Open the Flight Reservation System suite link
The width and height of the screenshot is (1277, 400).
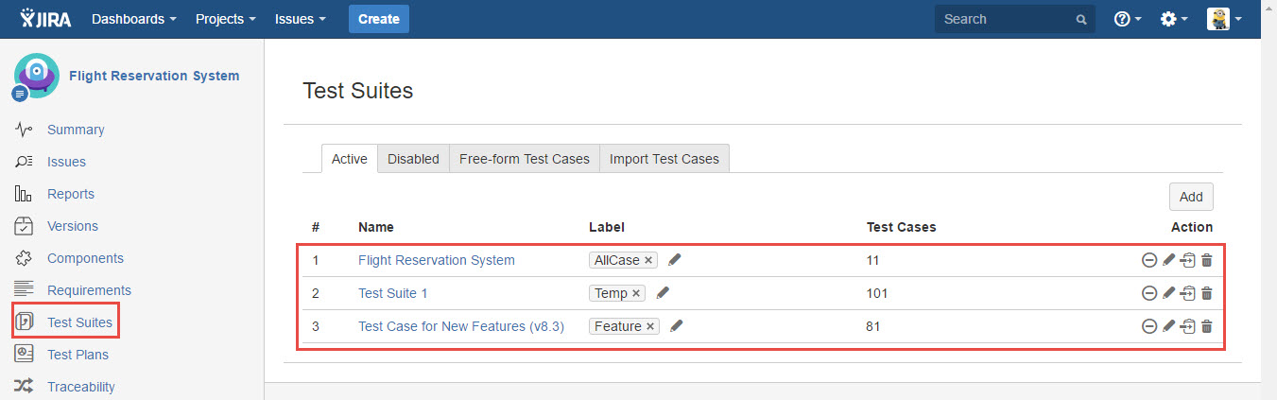pyautogui.click(x=436, y=260)
